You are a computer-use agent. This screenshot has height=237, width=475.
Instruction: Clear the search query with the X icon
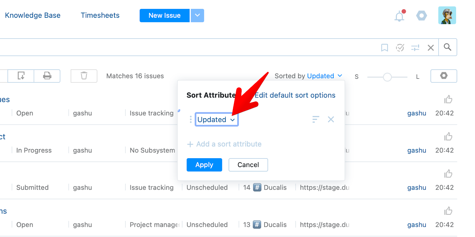click(x=430, y=47)
